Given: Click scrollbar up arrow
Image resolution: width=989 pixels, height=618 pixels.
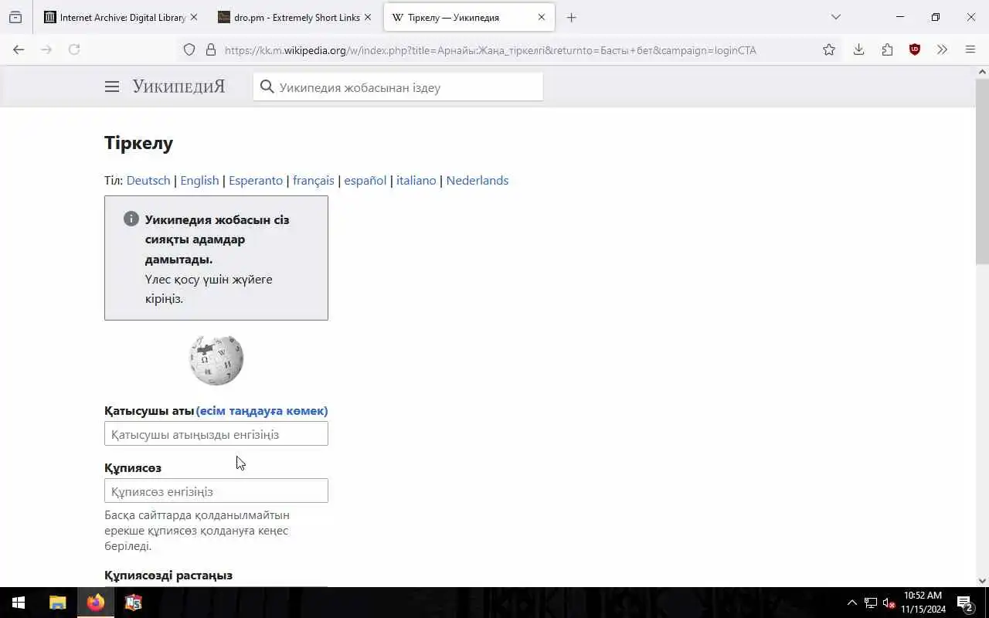Looking at the screenshot, I should (982, 72).
